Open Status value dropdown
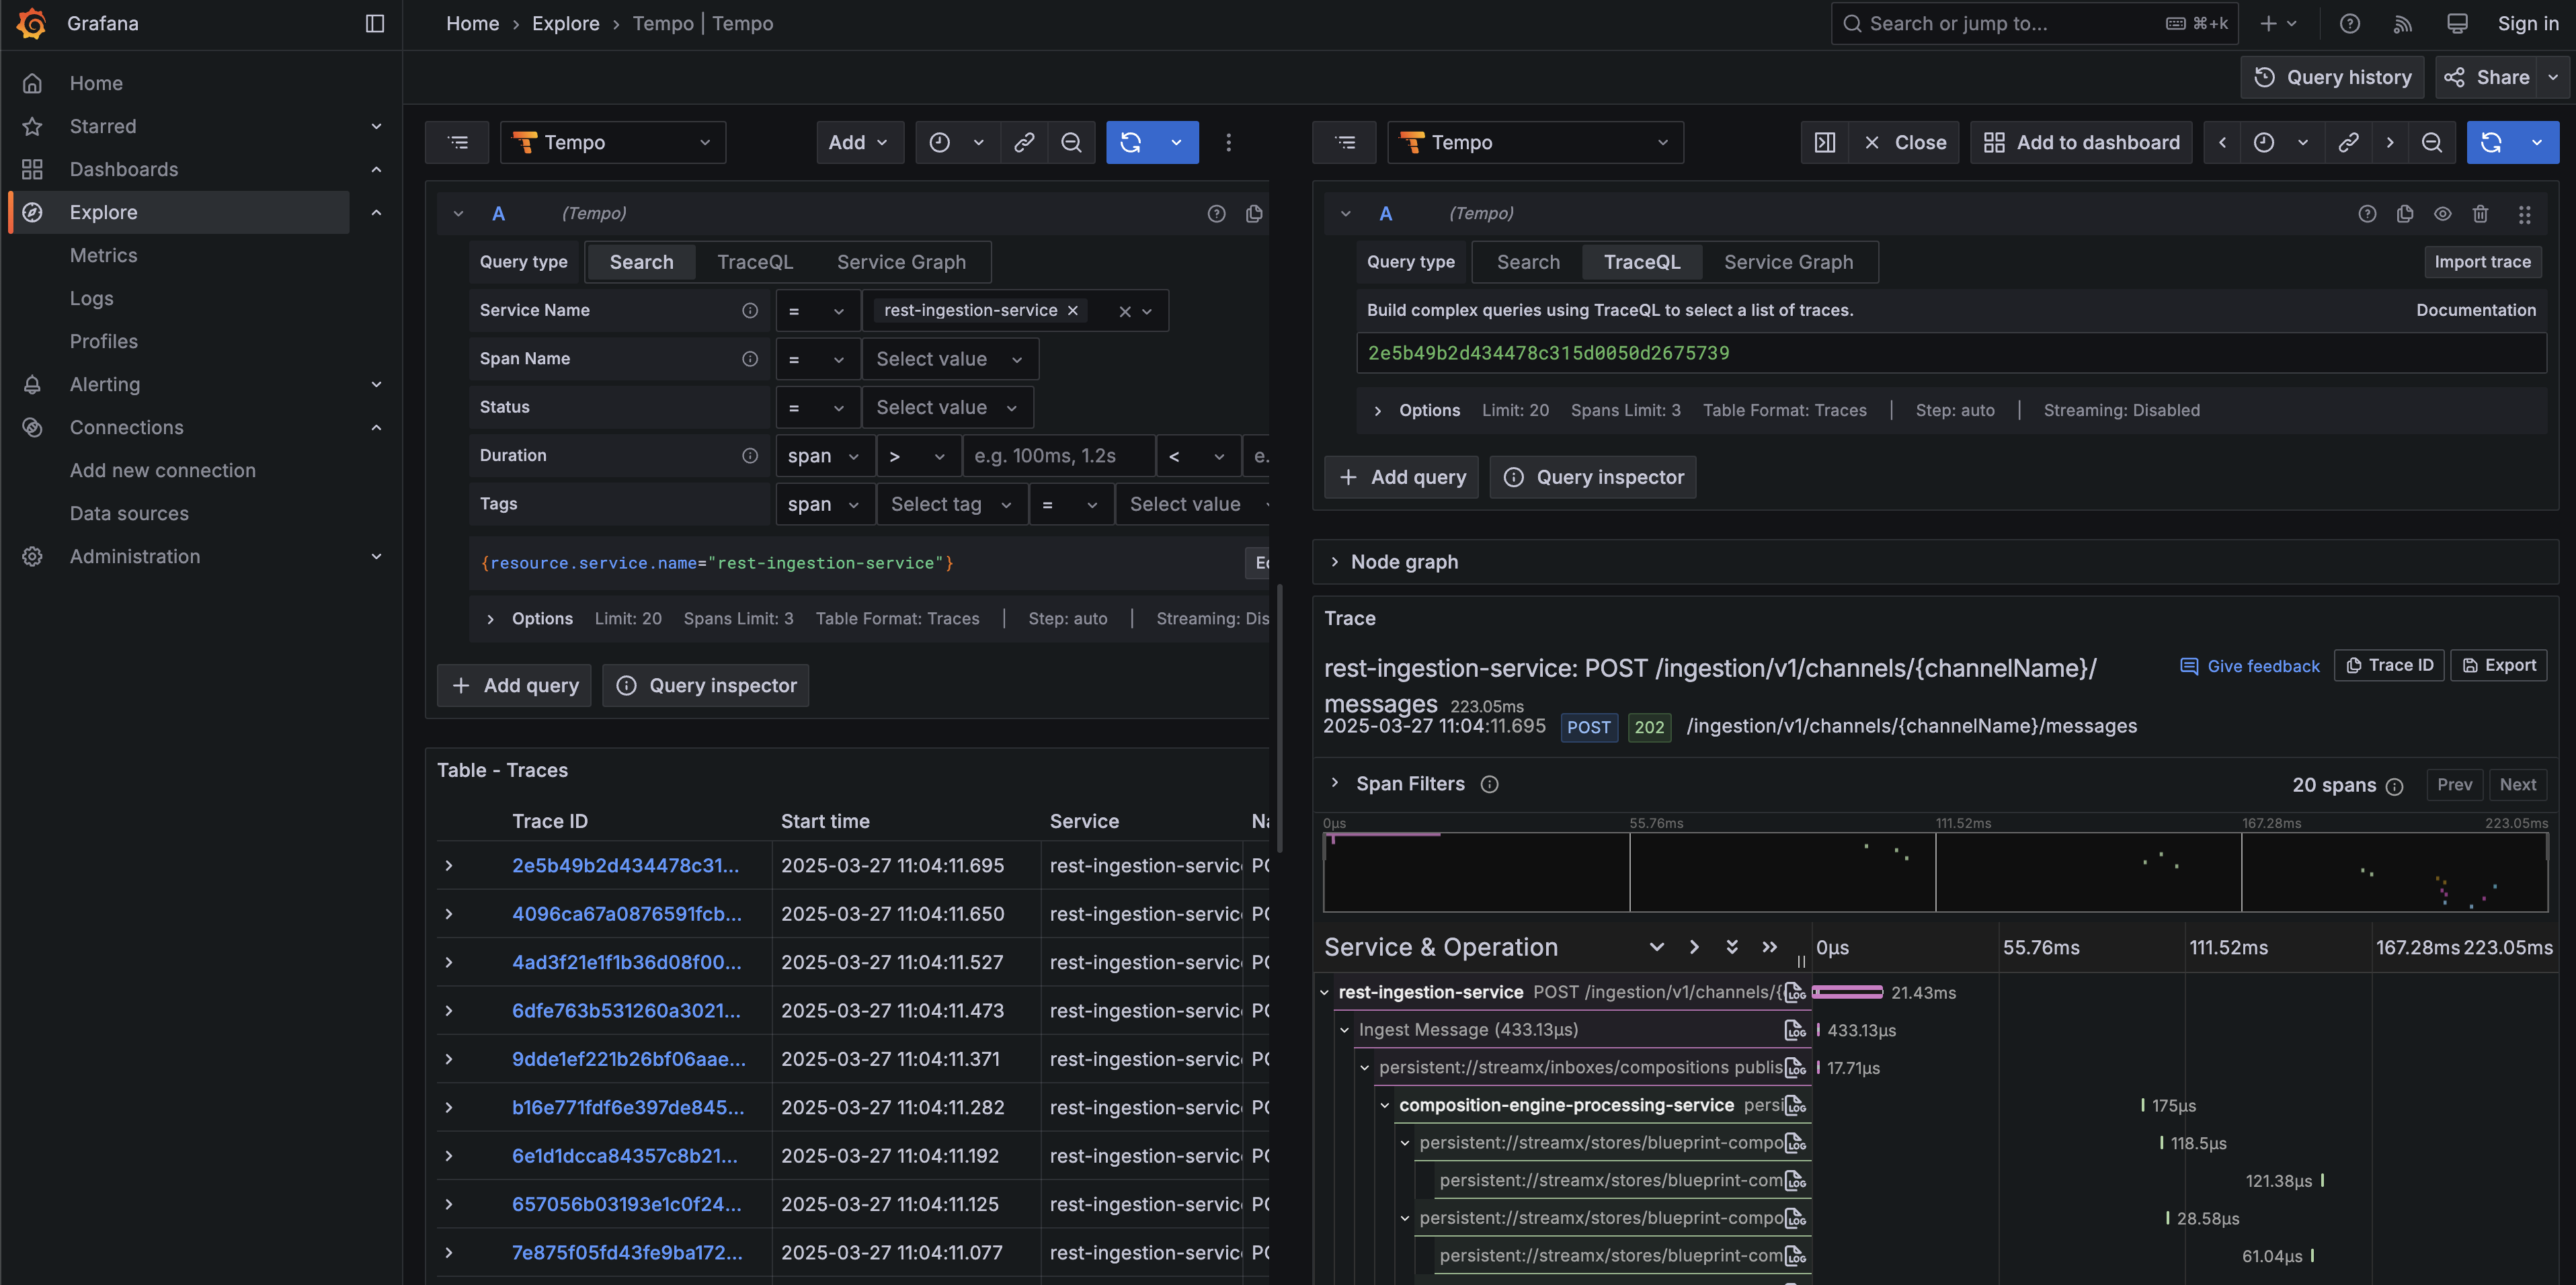Image resolution: width=2576 pixels, height=1285 pixels. pyautogui.click(x=947, y=408)
